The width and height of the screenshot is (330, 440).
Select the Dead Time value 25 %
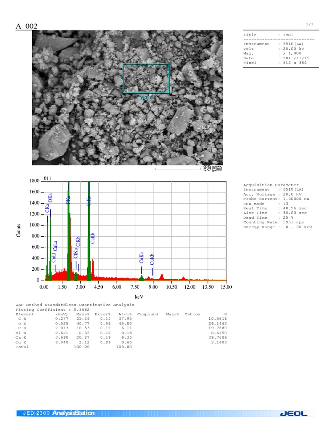coord(288,218)
